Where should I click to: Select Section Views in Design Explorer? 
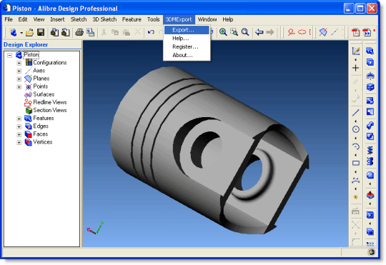click(50, 110)
